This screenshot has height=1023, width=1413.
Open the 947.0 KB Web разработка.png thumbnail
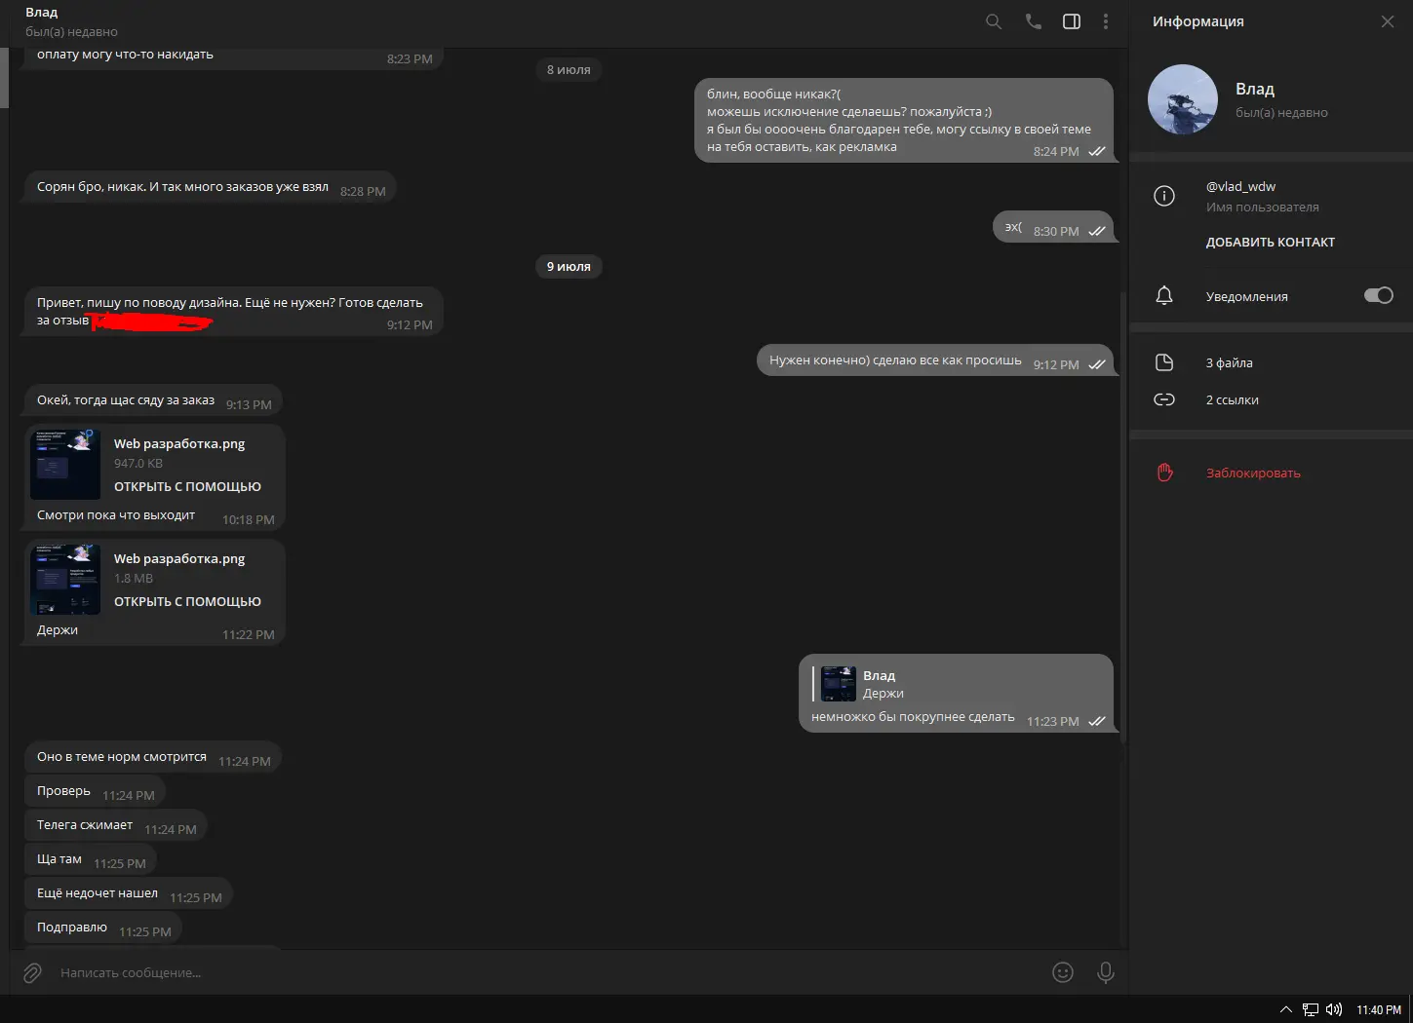click(65, 464)
